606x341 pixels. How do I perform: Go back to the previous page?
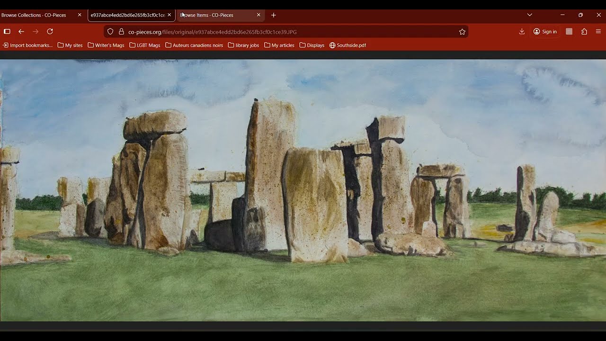(21, 32)
